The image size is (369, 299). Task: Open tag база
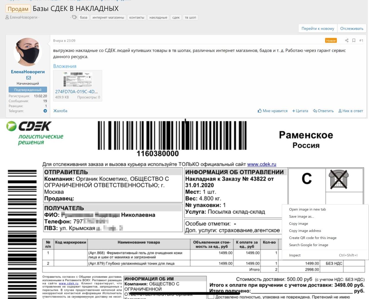pos(84,17)
